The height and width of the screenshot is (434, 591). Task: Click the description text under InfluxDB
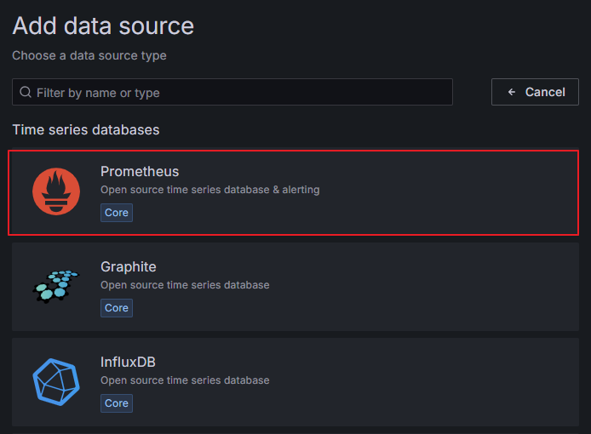[185, 380]
